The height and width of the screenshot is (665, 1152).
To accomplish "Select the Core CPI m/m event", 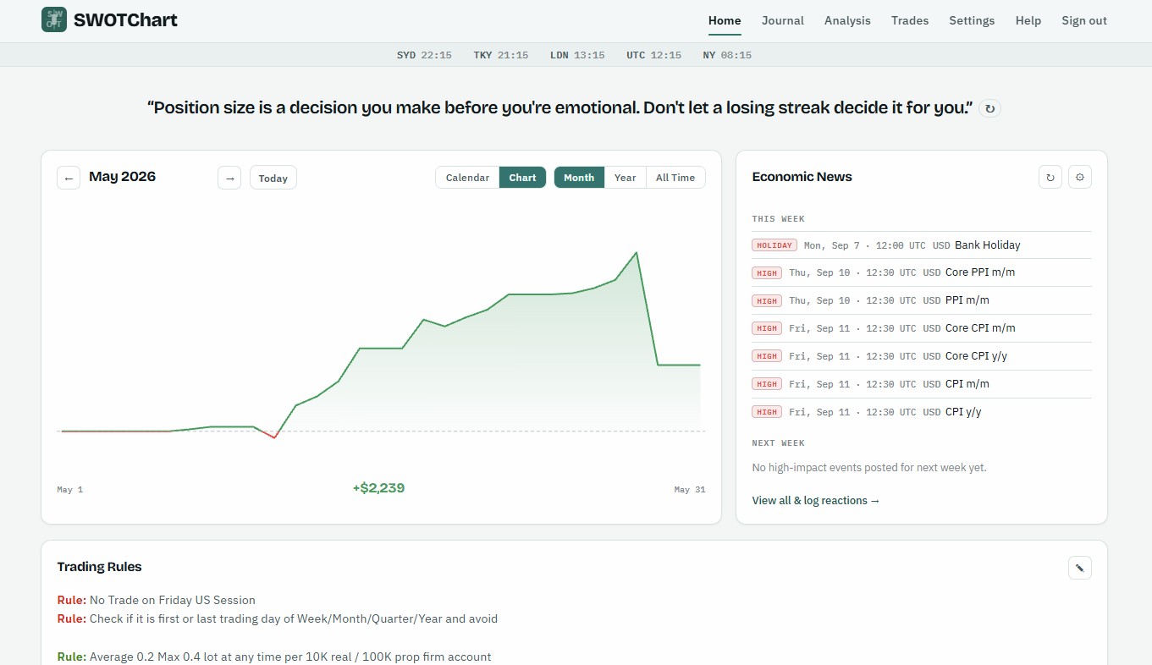I will click(922, 328).
